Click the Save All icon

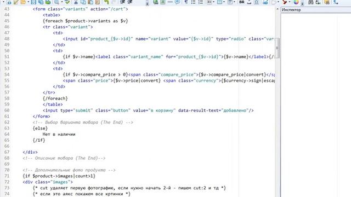click(41, 2)
